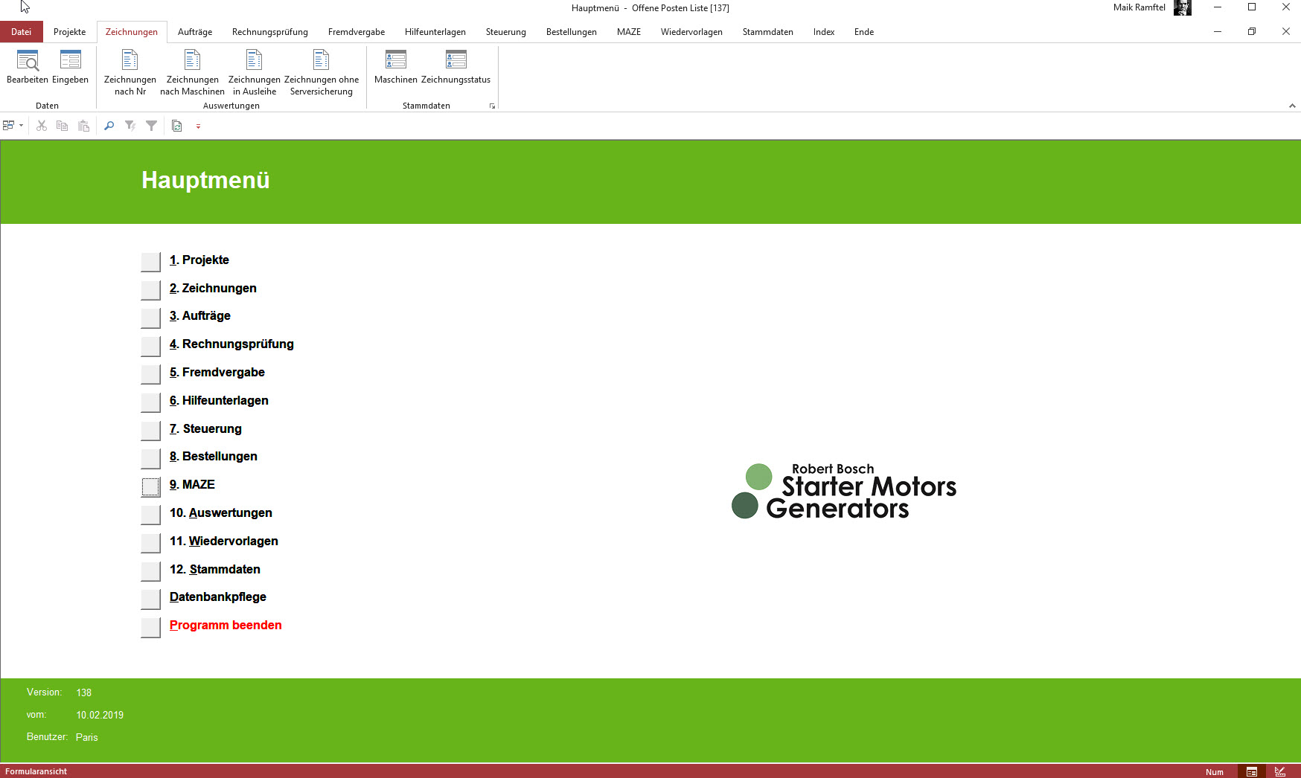The height and width of the screenshot is (778, 1301).
Task: Open the Stammdaten group dialog launcher
Action: 492,106
